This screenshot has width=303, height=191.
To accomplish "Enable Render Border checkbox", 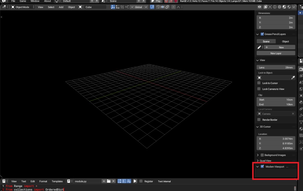I will point(259,120).
